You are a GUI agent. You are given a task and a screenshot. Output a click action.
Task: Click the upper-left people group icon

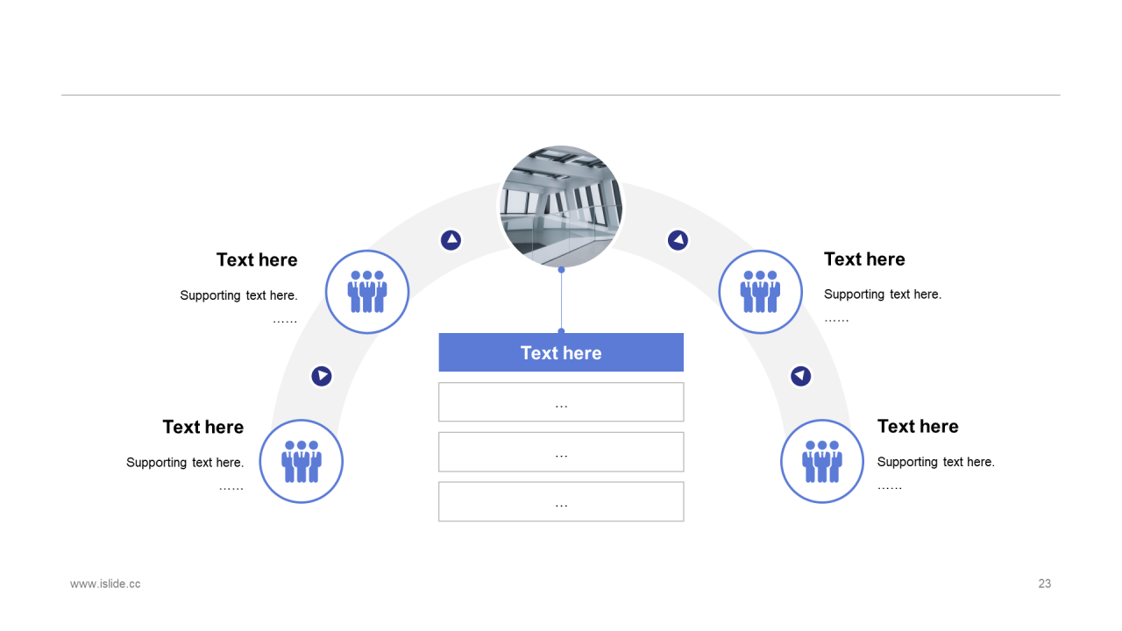(367, 292)
